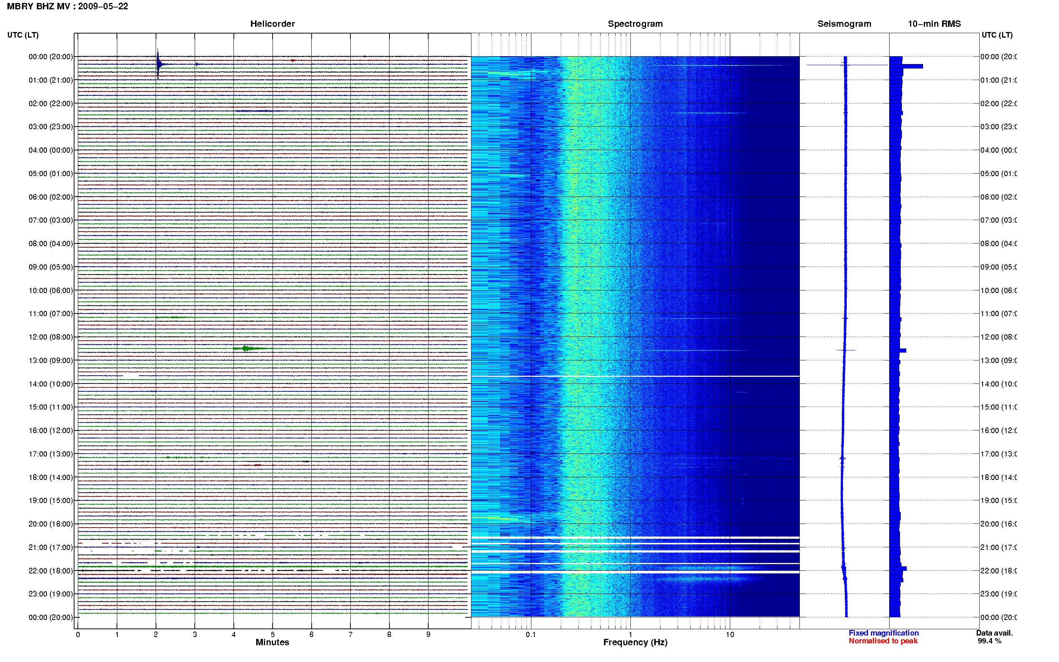Click the '12:00 (08:00)' left time label
The height and width of the screenshot is (662, 1059).
pyautogui.click(x=51, y=337)
